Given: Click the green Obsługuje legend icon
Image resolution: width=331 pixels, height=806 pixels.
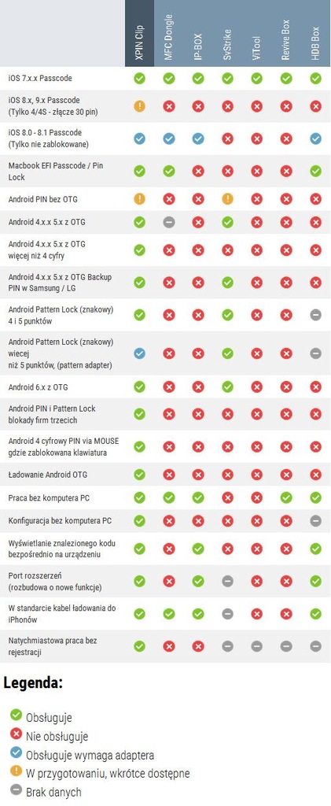Looking at the screenshot, I should pyautogui.click(x=17, y=714).
